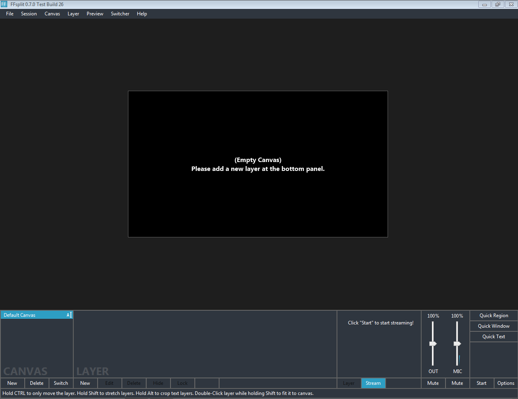This screenshot has width=518, height=399.
Task: Click New button under Layer panel
Action: (85, 383)
